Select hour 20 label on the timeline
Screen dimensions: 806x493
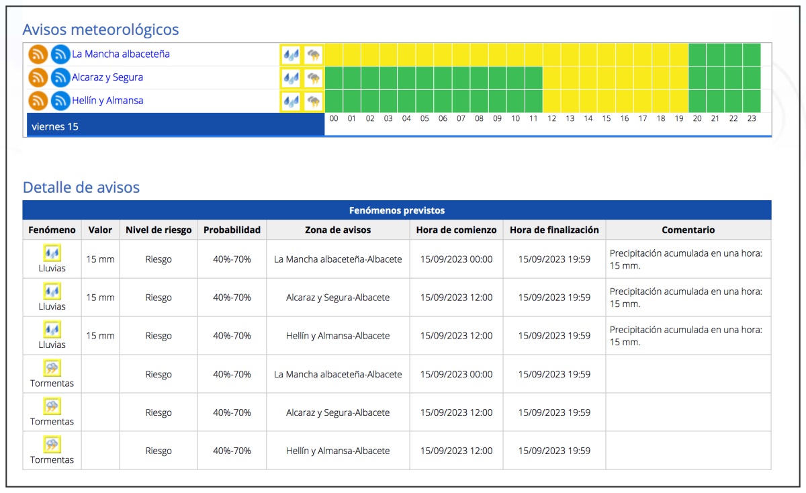tap(697, 119)
